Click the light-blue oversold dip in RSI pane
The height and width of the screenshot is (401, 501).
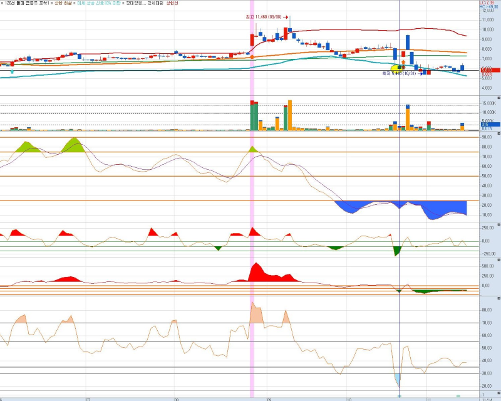tap(398, 379)
